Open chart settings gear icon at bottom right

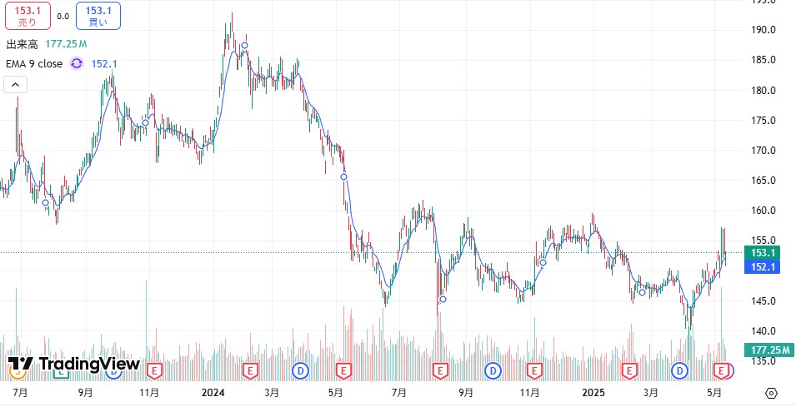[x=771, y=393]
